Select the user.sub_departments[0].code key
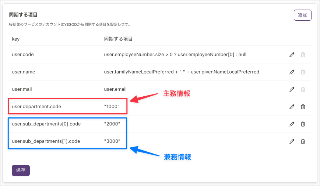 click(x=46, y=124)
